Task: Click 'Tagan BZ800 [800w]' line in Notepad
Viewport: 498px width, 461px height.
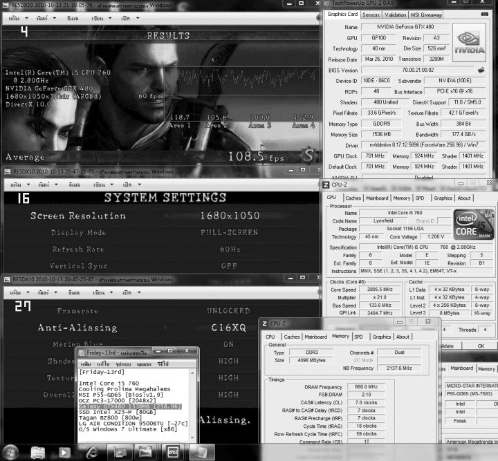Action: 110,417
